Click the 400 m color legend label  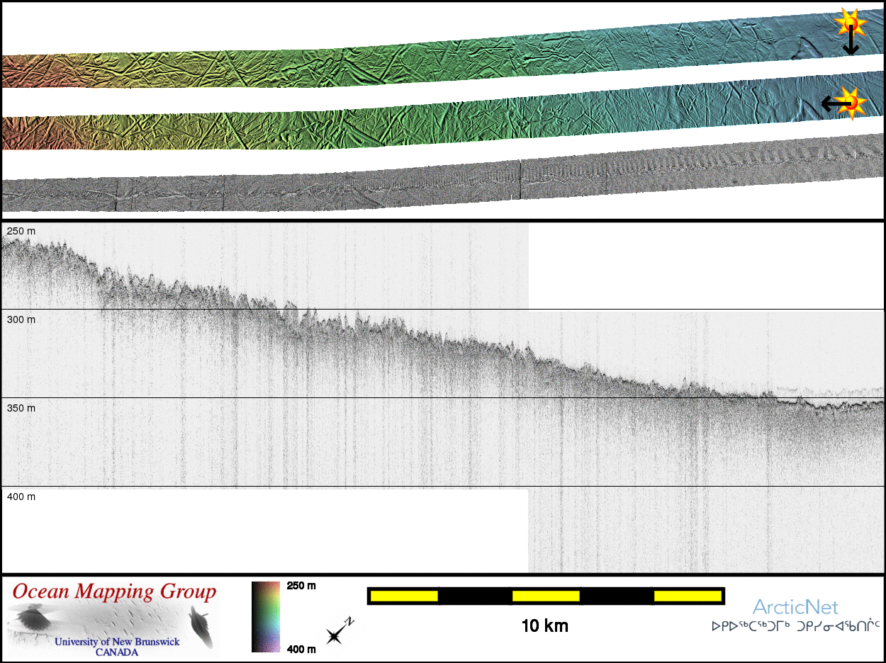coord(301,649)
